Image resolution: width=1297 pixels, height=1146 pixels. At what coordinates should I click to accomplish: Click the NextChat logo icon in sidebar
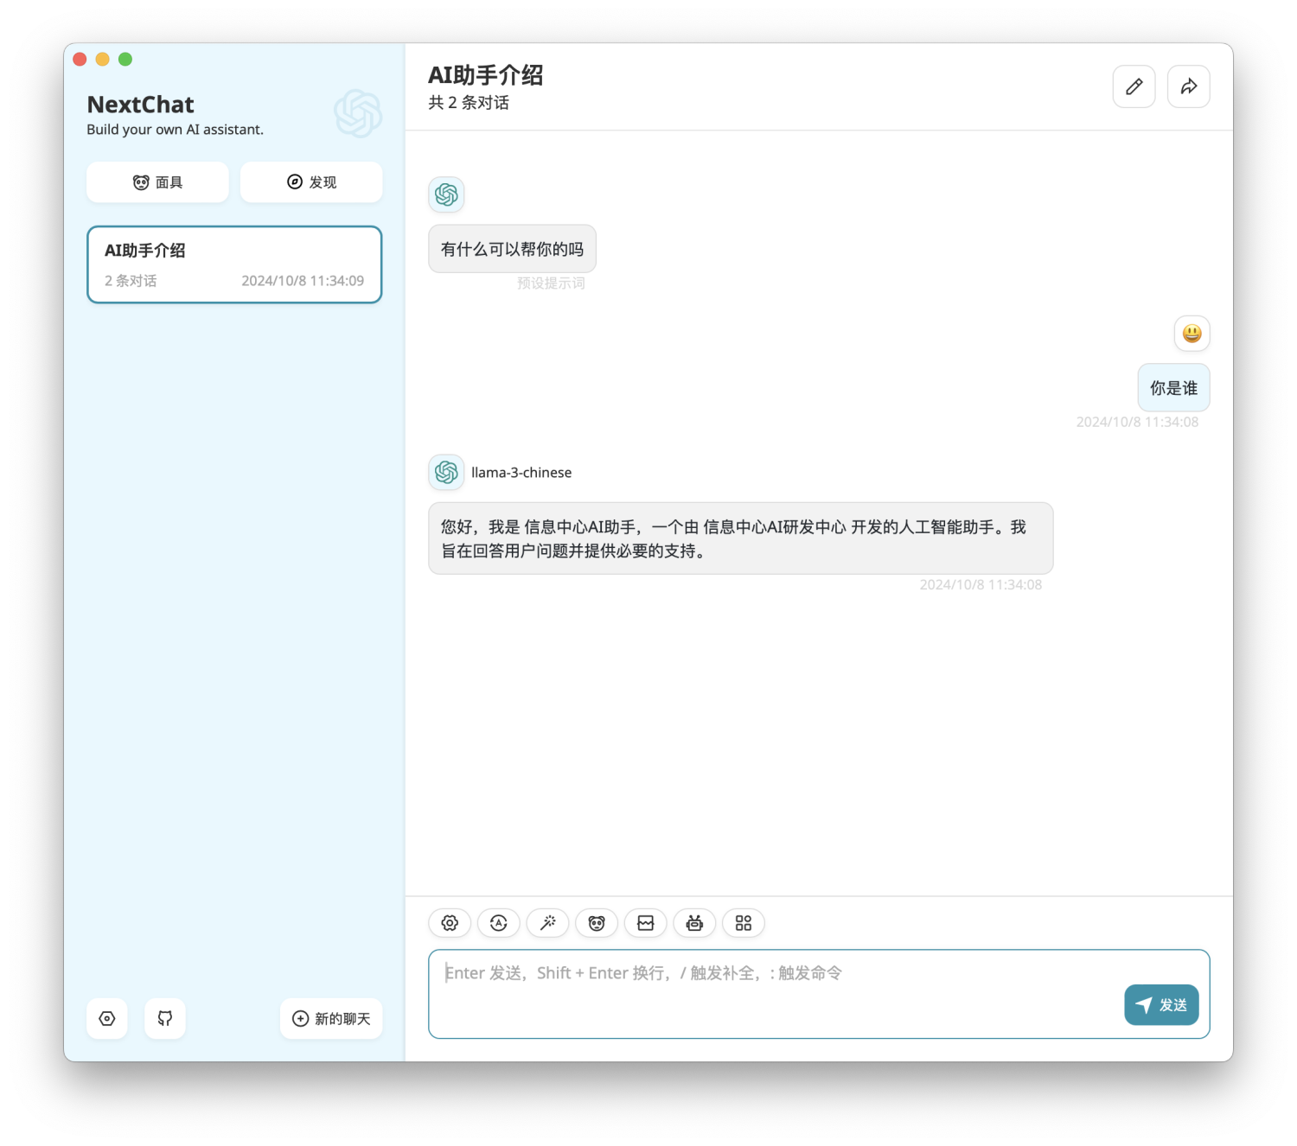pos(358,113)
